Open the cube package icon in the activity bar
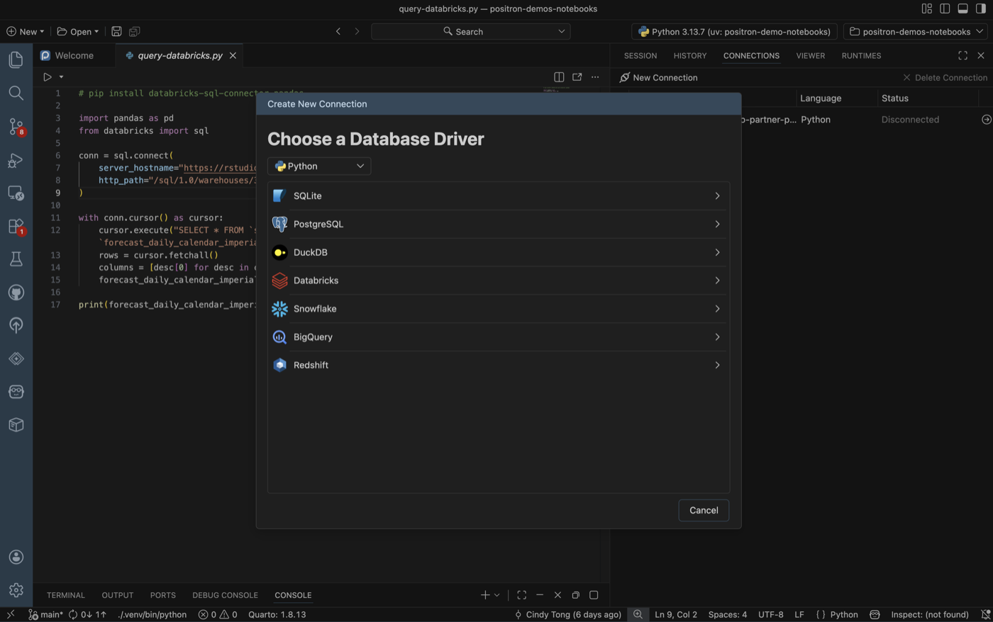The height and width of the screenshot is (622, 993). pyautogui.click(x=16, y=425)
